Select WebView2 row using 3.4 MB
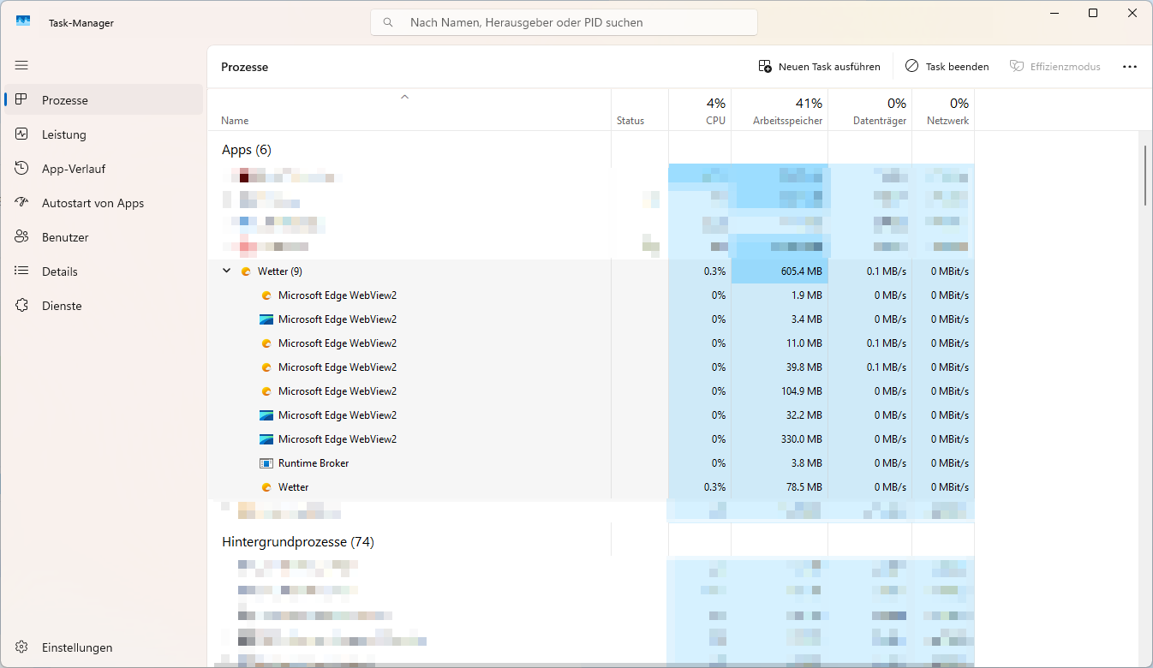 591,319
